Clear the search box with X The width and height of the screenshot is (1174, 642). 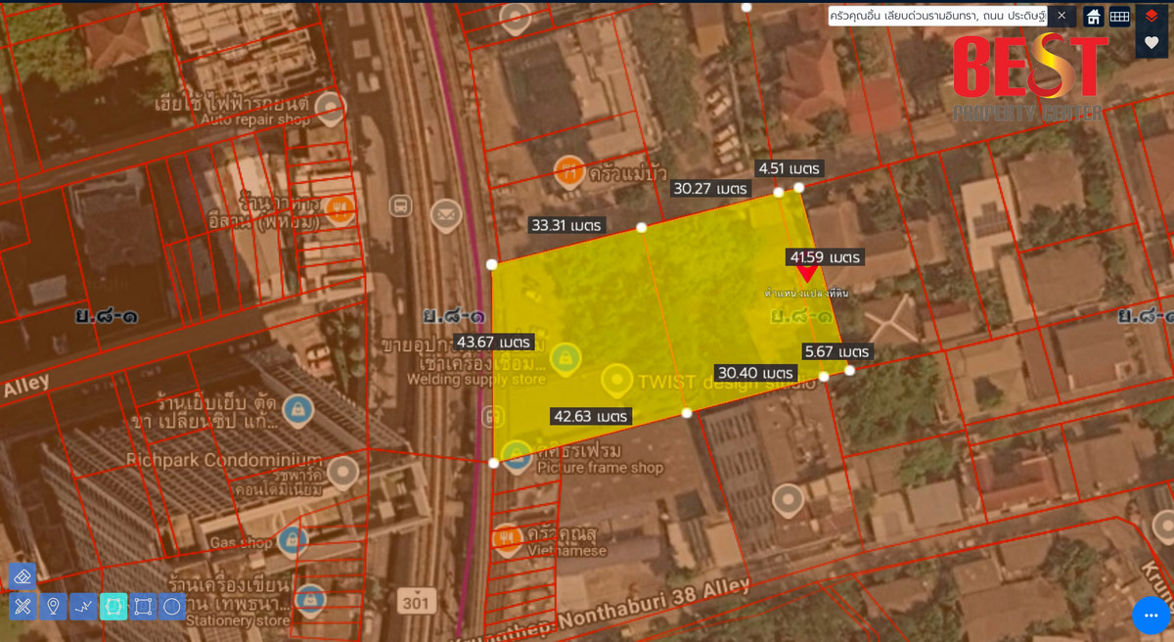click(x=1061, y=16)
